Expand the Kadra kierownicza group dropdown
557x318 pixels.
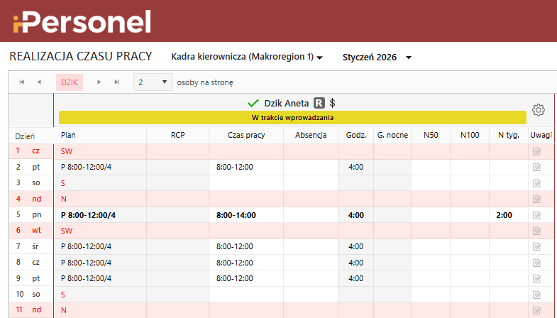(x=247, y=57)
